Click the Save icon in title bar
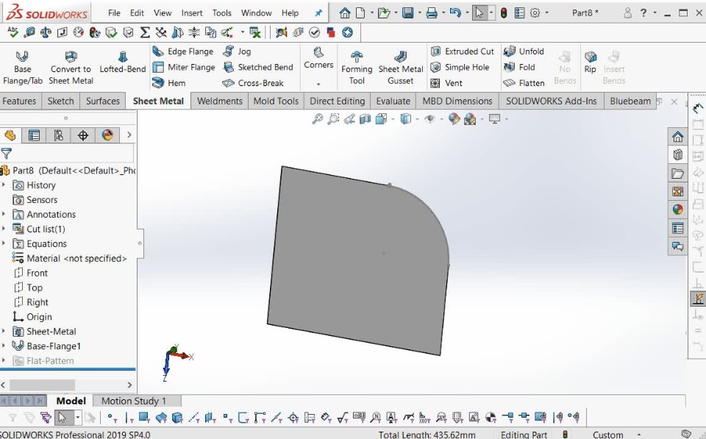706x439 pixels. click(x=408, y=13)
